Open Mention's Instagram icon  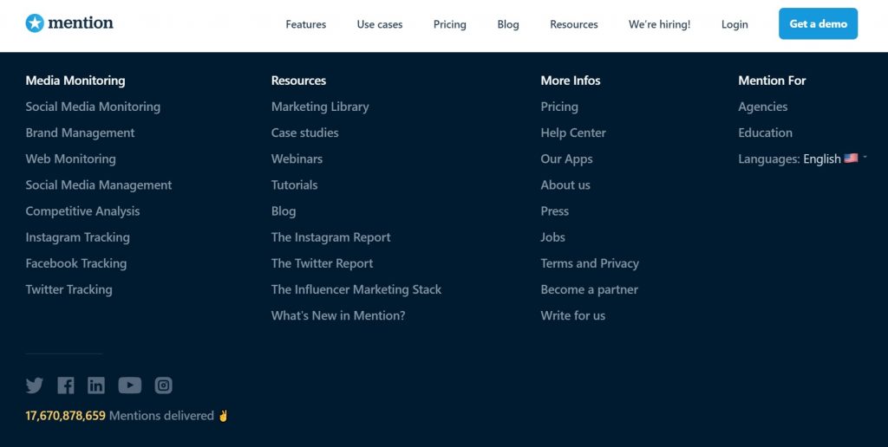point(164,385)
